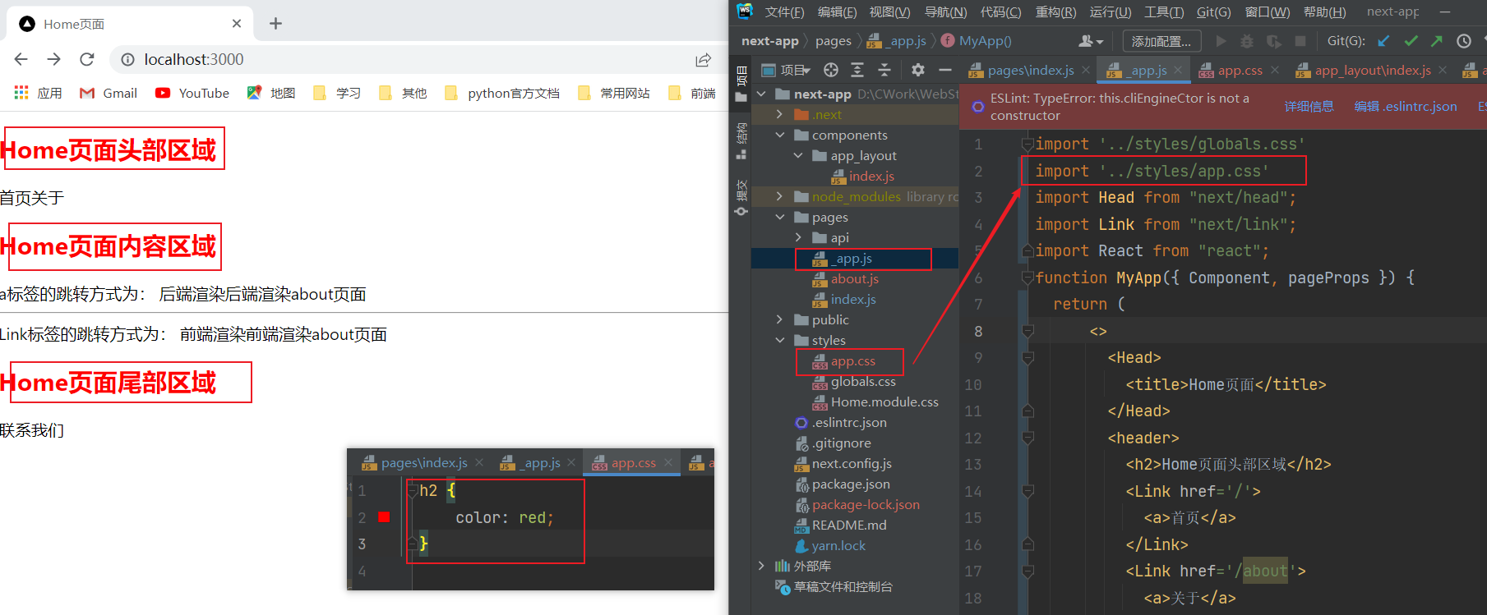Click the Commit tool window stripe button
The width and height of the screenshot is (1487, 615).
point(741,198)
